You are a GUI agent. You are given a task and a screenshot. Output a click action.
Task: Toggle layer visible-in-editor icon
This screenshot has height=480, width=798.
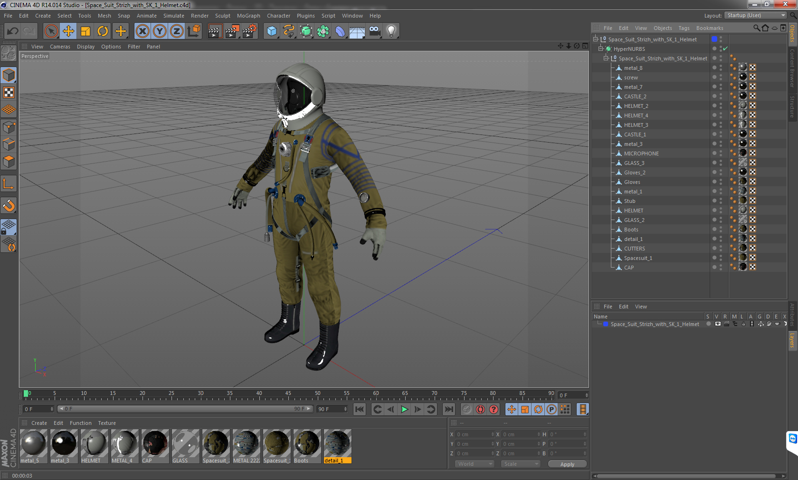(x=718, y=324)
